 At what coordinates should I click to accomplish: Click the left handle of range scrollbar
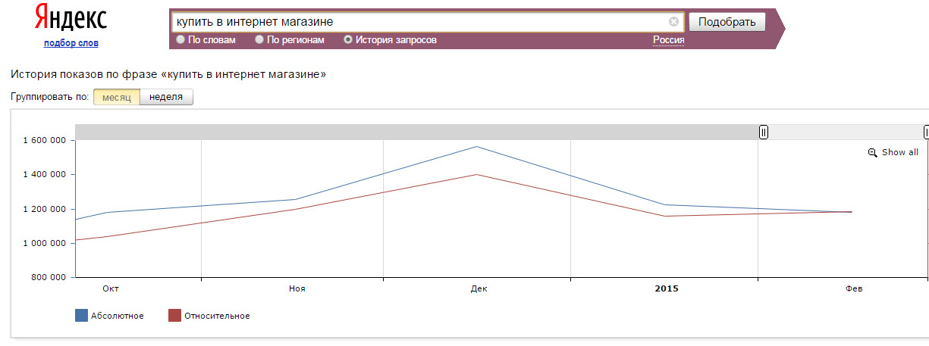click(x=764, y=132)
